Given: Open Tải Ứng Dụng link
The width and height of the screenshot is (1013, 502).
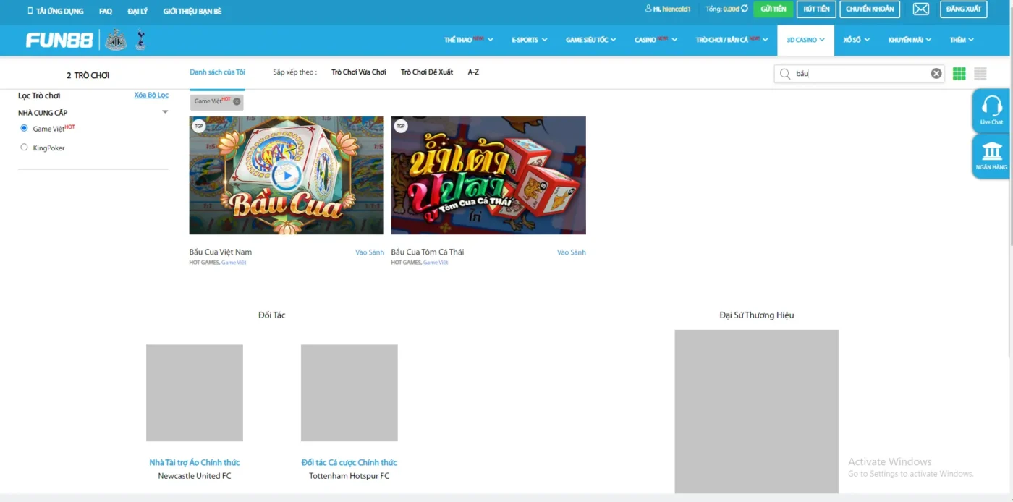Looking at the screenshot, I should pyautogui.click(x=59, y=11).
